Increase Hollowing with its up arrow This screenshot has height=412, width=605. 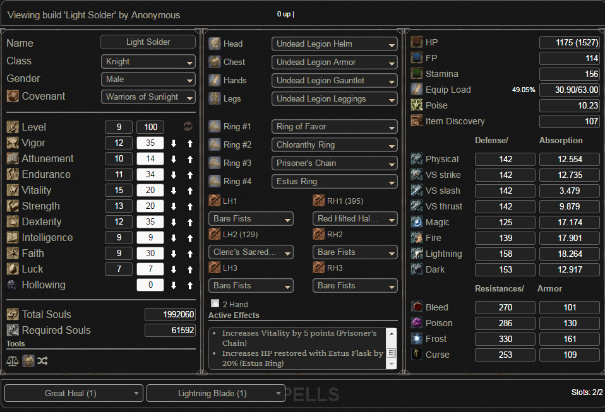click(x=190, y=286)
